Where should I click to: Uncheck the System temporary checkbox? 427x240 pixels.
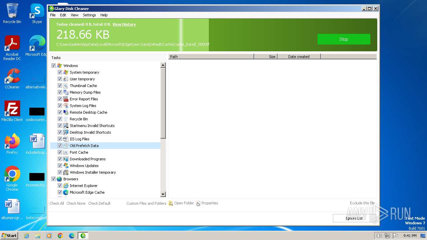pyautogui.click(x=60, y=72)
